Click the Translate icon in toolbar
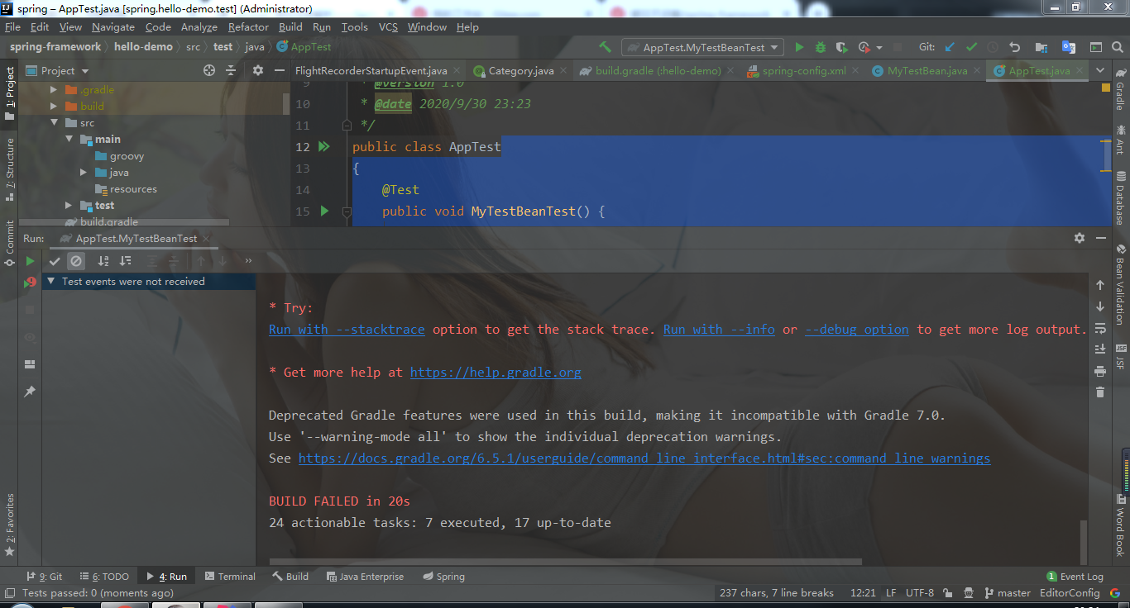Screen dimensions: 1130x608 pos(1068,47)
